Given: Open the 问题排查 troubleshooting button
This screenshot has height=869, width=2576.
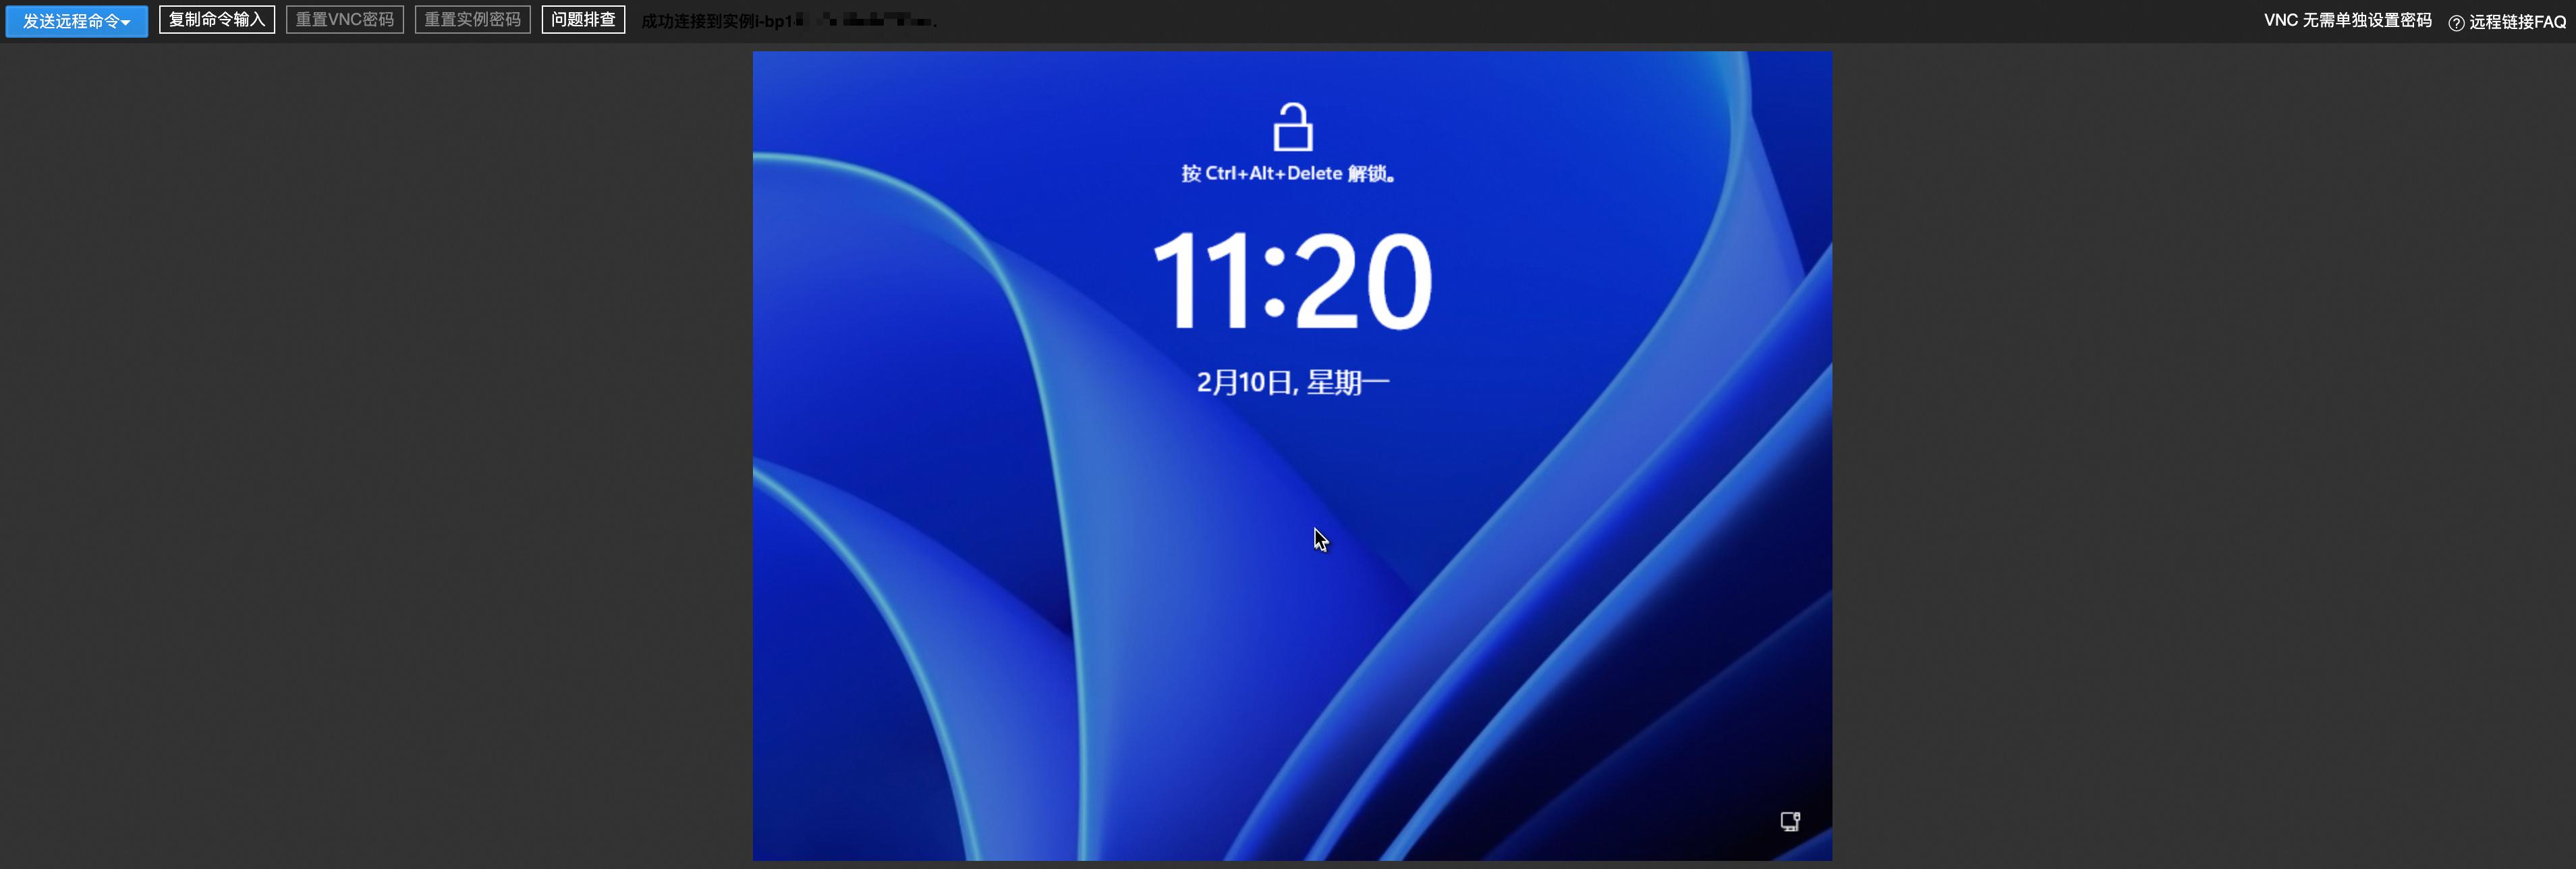Looking at the screenshot, I should pyautogui.click(x=583, y=20).
